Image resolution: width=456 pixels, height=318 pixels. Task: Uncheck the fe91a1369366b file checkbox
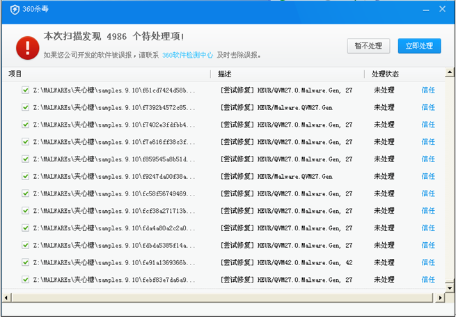coord(25,262)
